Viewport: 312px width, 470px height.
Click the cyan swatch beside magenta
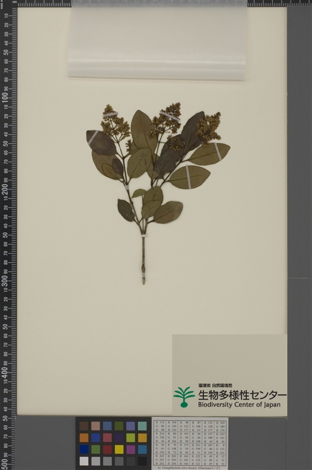coord(142,449)
